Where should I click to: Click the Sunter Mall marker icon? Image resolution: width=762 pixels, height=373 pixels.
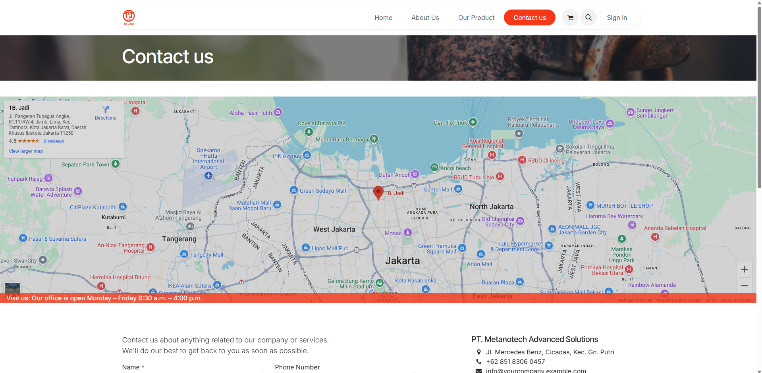tap(458, 189)
